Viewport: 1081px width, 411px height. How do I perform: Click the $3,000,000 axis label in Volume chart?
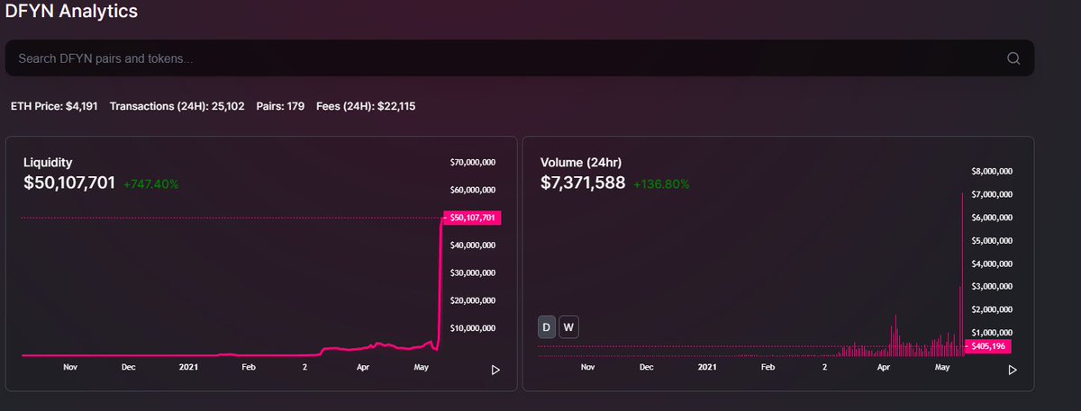click(x=993, y=286)
